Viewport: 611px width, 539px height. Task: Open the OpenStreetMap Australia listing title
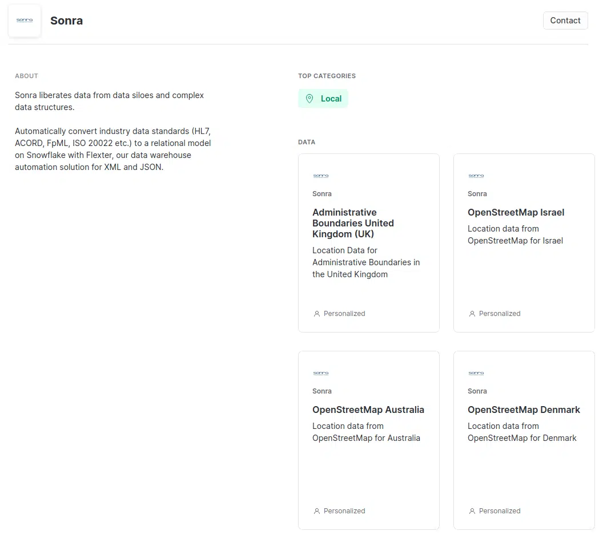click(368, 410)
